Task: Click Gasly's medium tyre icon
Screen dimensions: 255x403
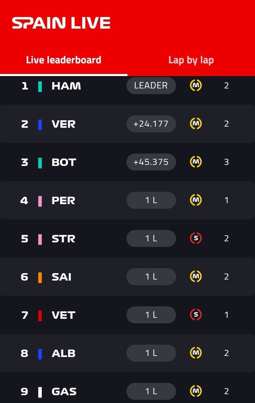Action: click(196, 391)
